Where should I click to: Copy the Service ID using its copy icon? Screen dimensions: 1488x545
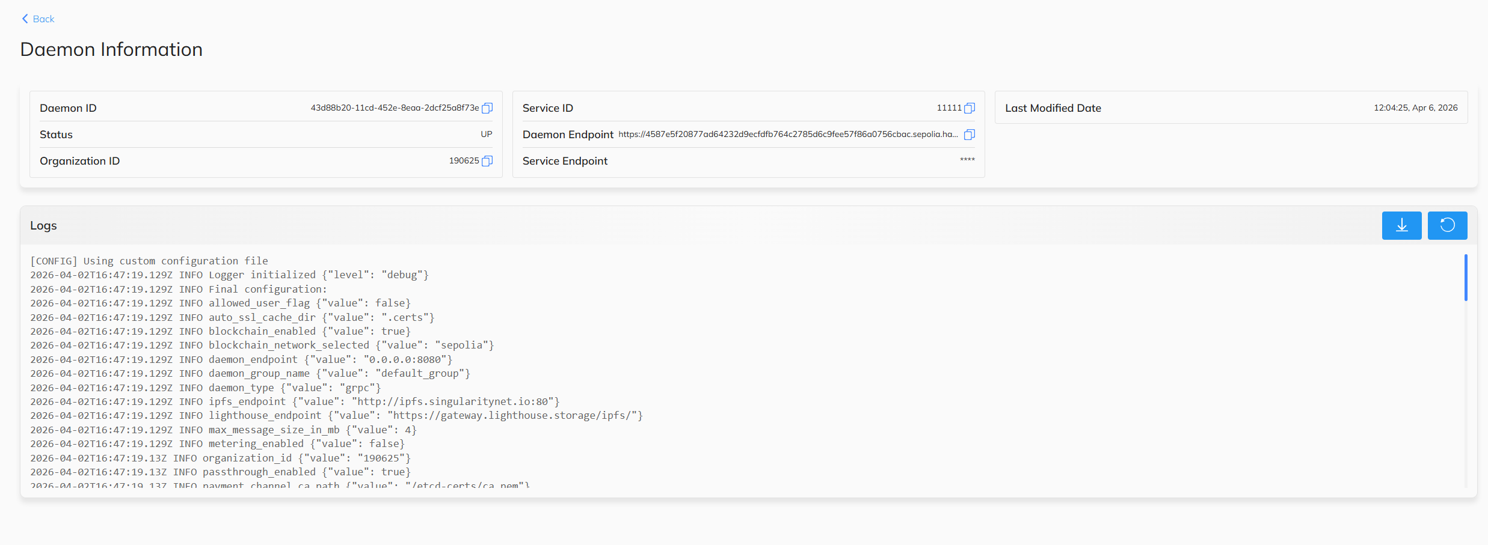(x=970, y=108)
